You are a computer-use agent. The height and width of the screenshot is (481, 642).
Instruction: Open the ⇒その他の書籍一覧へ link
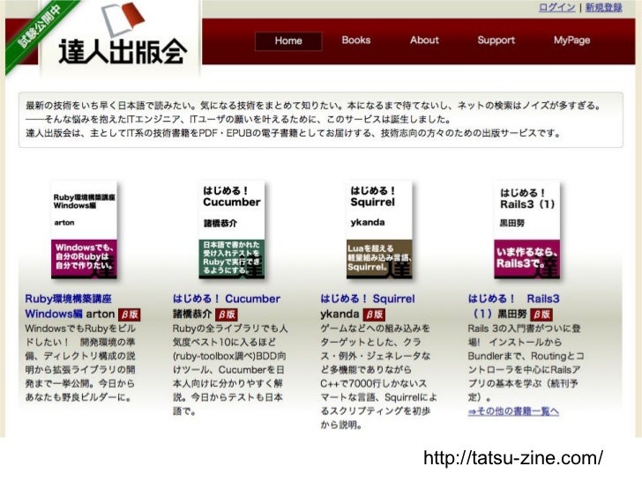(x=513, y=411)
